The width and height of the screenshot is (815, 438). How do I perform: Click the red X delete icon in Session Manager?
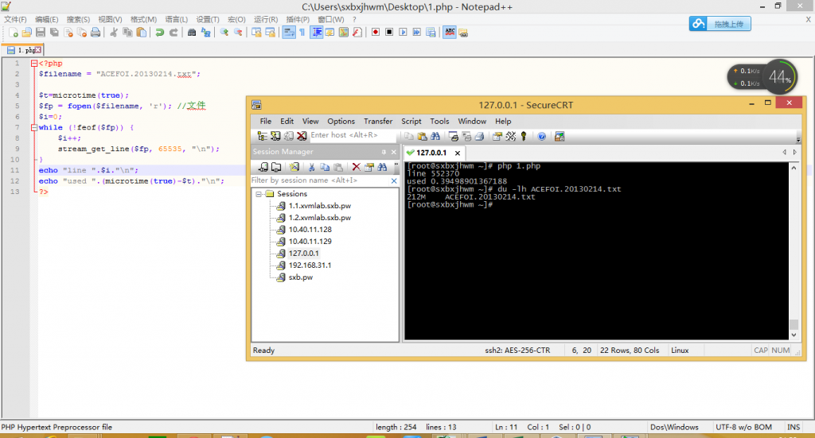click(x=356, y=167)
